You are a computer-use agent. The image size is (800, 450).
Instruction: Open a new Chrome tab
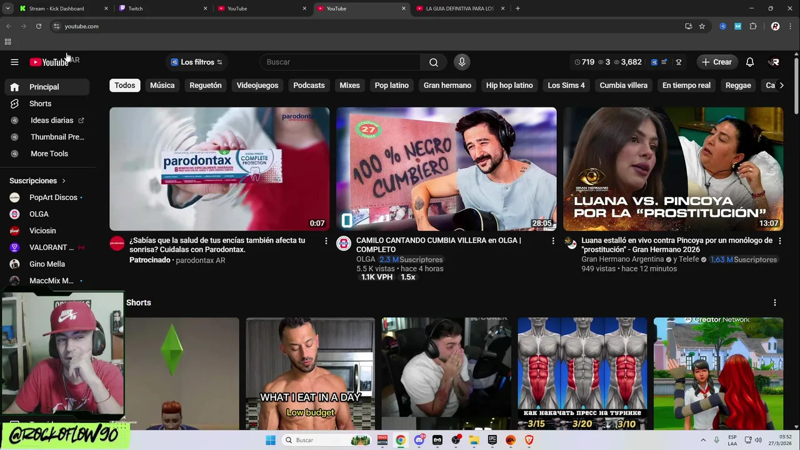coord(517,9)
